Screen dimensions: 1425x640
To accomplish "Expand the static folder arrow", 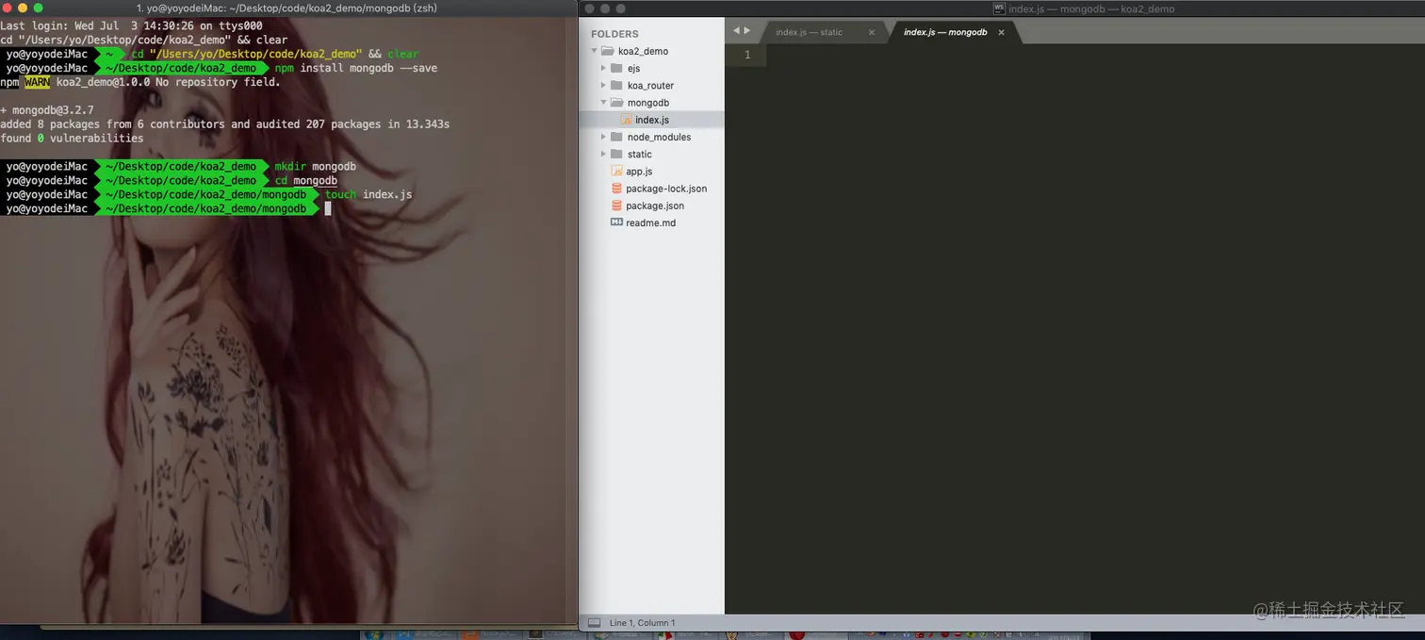I will coord(603,154).
